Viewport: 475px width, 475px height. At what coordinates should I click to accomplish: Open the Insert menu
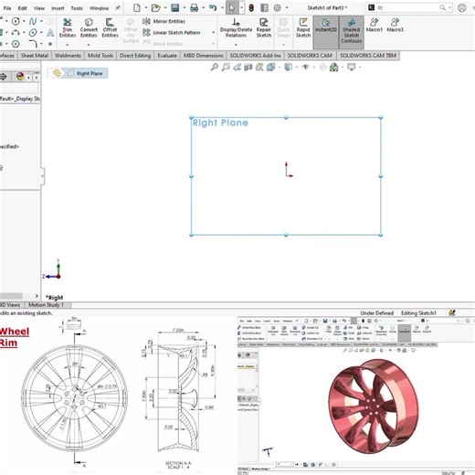(58, 8)
